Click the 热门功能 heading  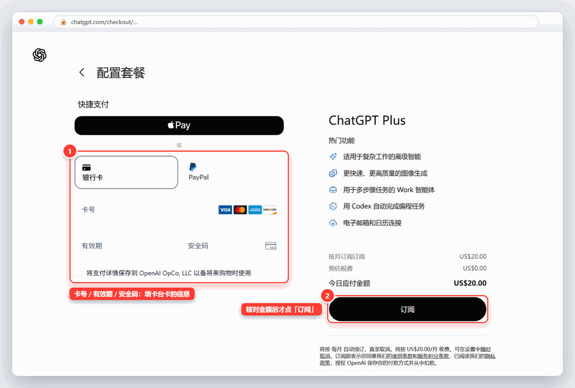click(x=341, y=141)
